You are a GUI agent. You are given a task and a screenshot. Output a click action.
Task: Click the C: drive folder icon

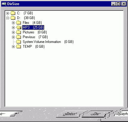[x=13, y=13]
